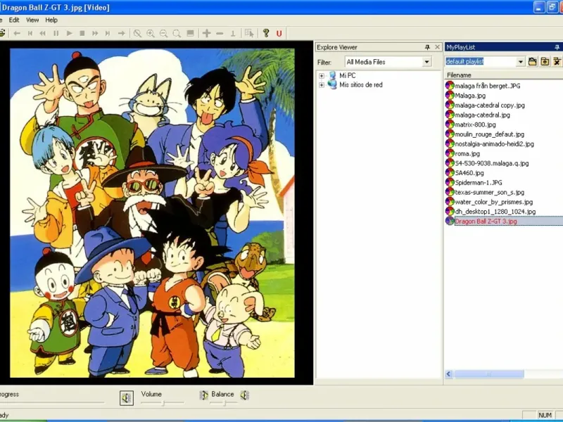Click the number 1 toolbar icon
563x422 pixels.
click(233, 33)
